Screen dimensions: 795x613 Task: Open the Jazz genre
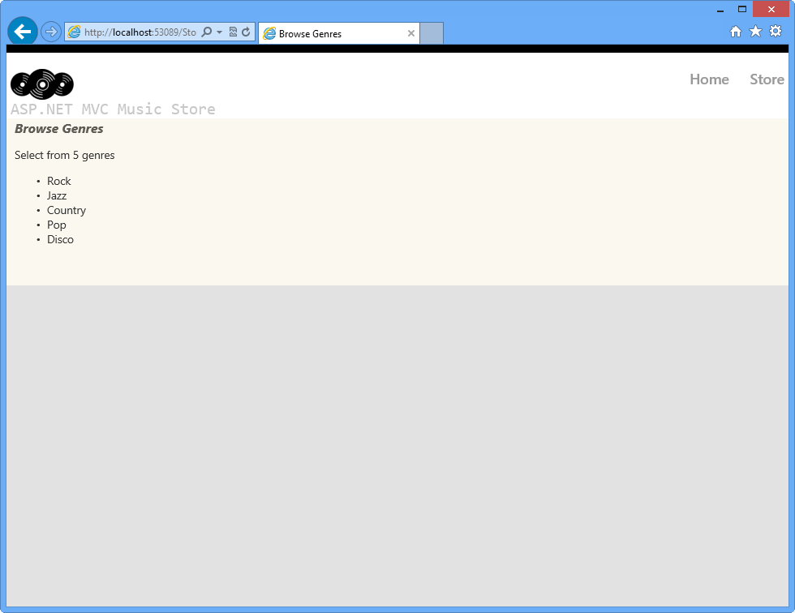point(56,195)
